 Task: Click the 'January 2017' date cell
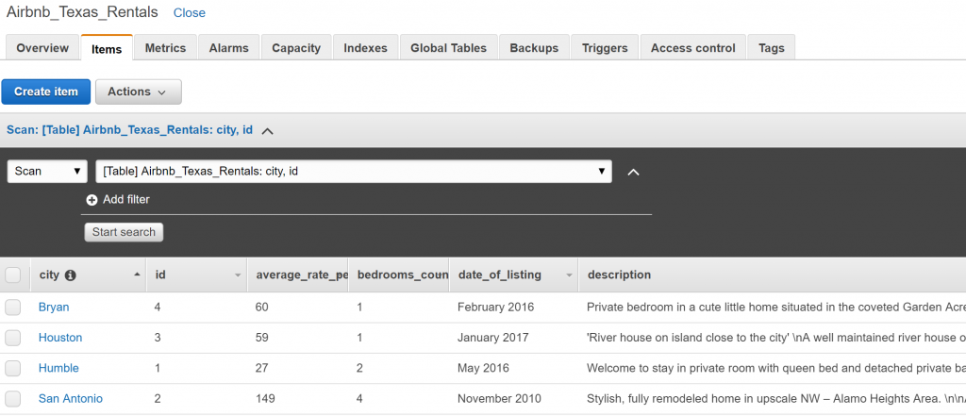[x=492, y=338]
